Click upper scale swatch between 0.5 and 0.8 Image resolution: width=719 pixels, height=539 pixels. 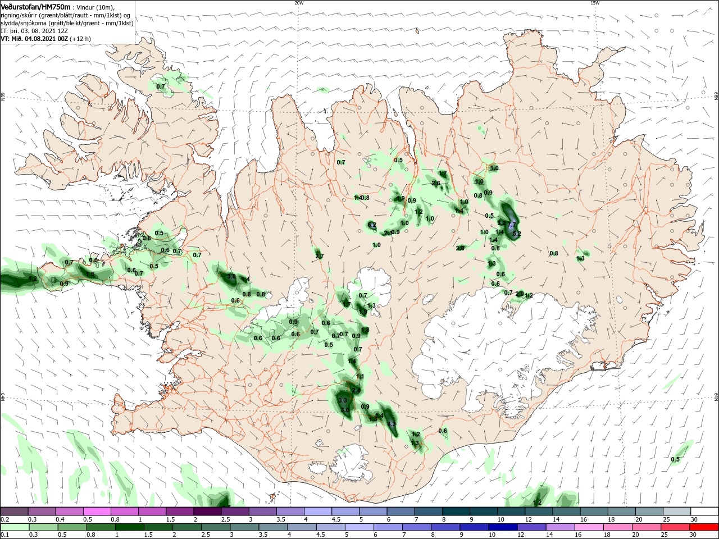click(97, 511)
